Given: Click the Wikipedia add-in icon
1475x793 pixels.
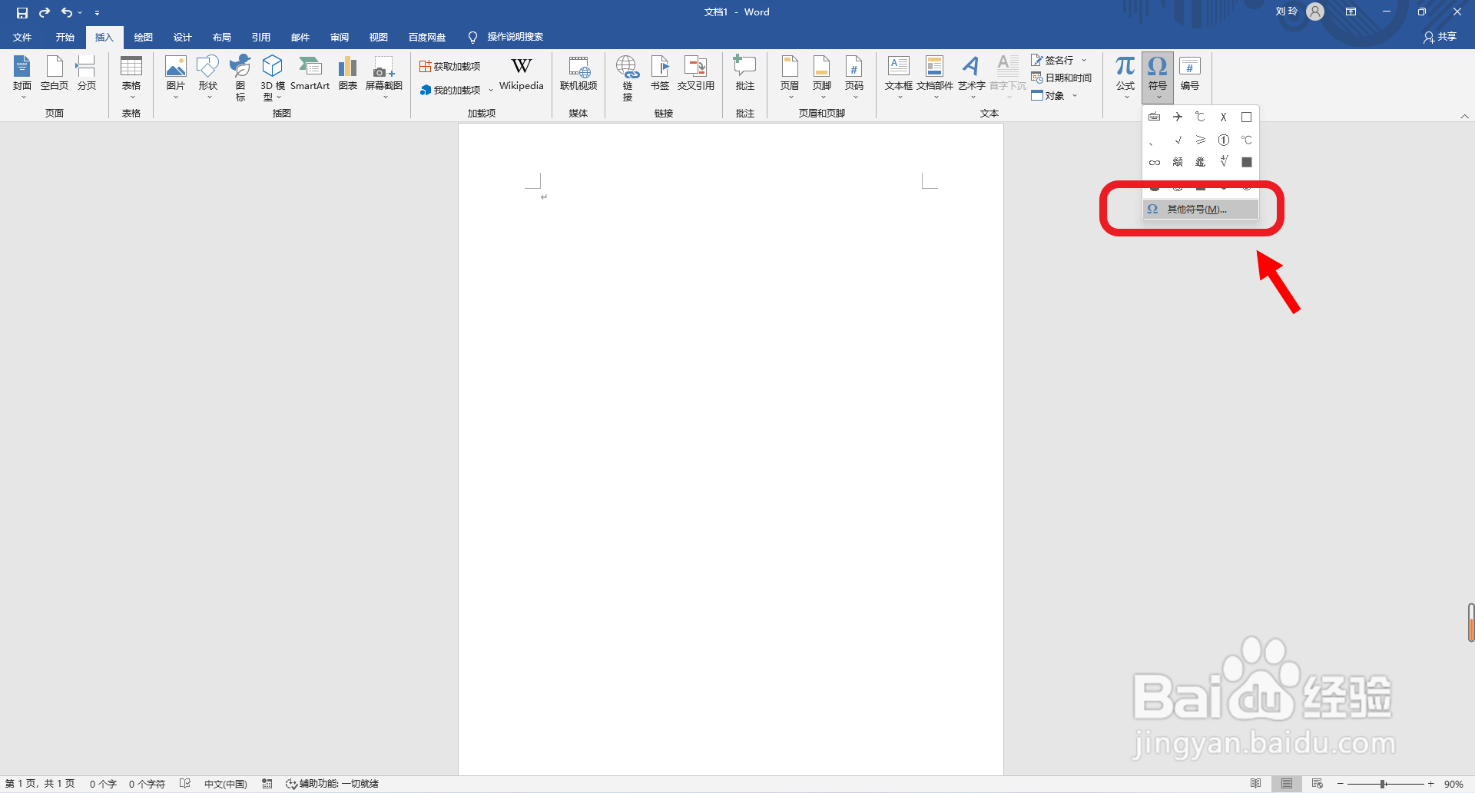Looking at the screenshot, I should click(522, 66).
